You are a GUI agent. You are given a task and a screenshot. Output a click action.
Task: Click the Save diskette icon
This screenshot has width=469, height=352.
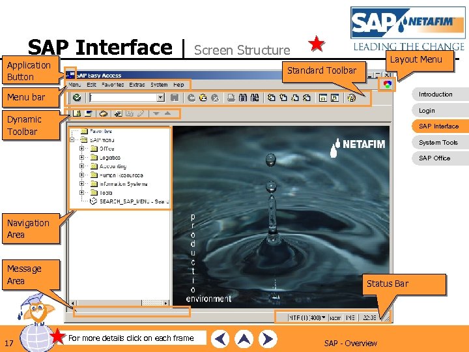tap(175, 98)
